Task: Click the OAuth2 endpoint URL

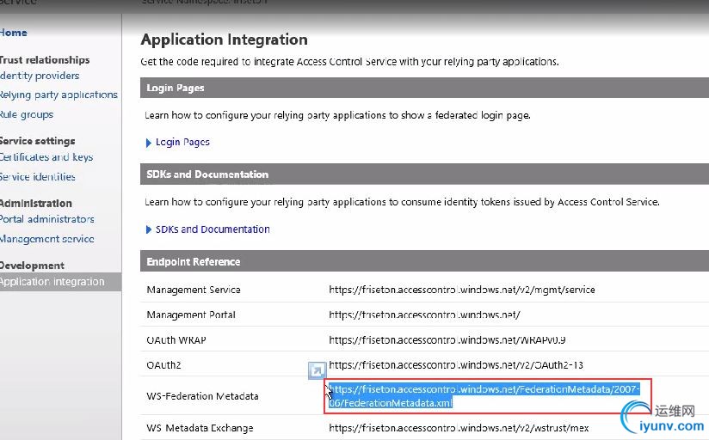Action: click(456, 365)
